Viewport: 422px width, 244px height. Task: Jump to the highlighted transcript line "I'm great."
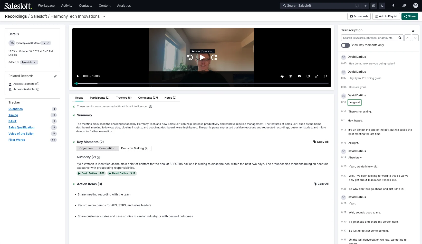[x=354, y=102]
